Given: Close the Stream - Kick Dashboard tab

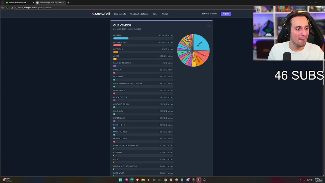Looking at the screenshot, I should [34, 3].
